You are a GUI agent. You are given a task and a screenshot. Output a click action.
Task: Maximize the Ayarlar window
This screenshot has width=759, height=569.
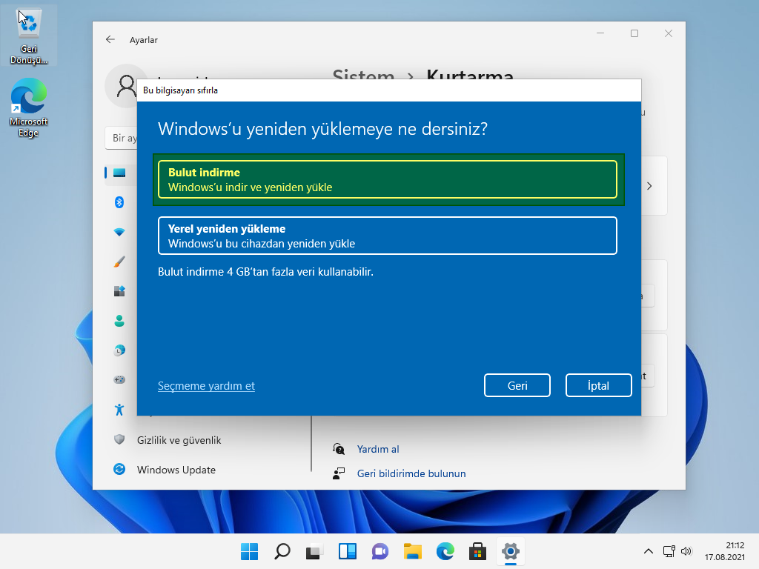pos(634,33)
